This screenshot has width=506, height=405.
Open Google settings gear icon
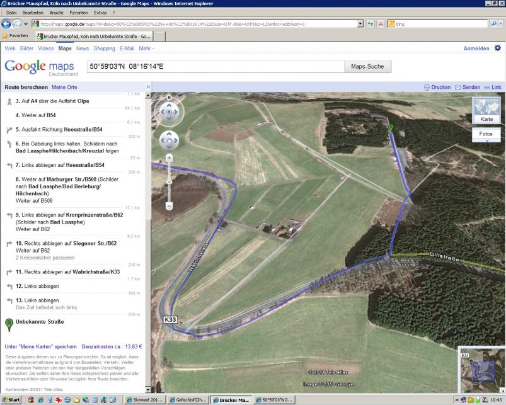(x=498, y=48)
